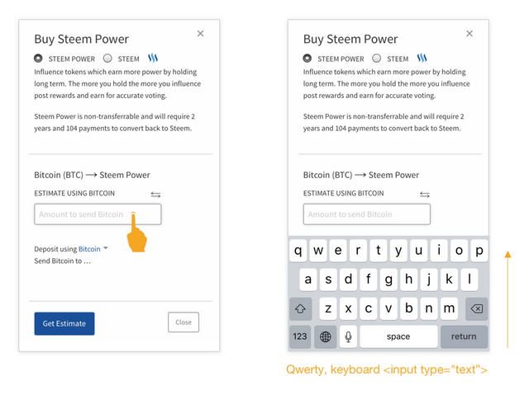Viewport: 529px width, 395px height.
Task: Select the STEEM POWER radio in the left dialog
Action: click(x=39, y=59)
